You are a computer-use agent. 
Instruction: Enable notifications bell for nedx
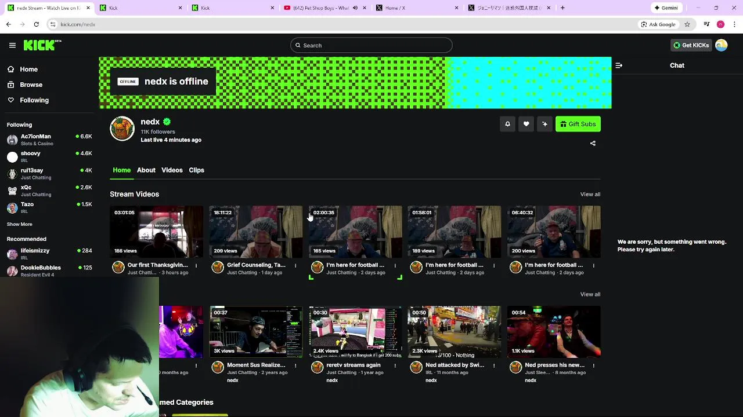tap(507, 124)
